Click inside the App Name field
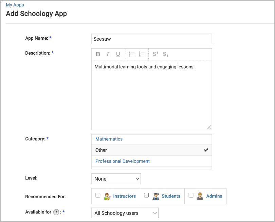 (151, 39)
